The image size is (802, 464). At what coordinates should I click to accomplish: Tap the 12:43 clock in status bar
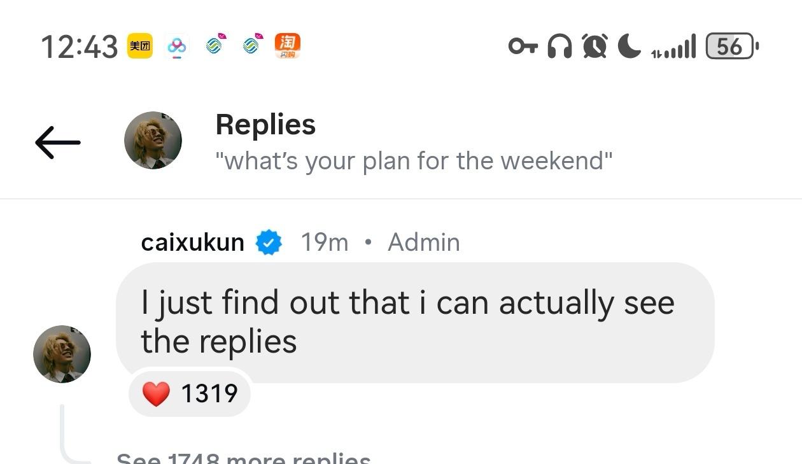[80, 46]
